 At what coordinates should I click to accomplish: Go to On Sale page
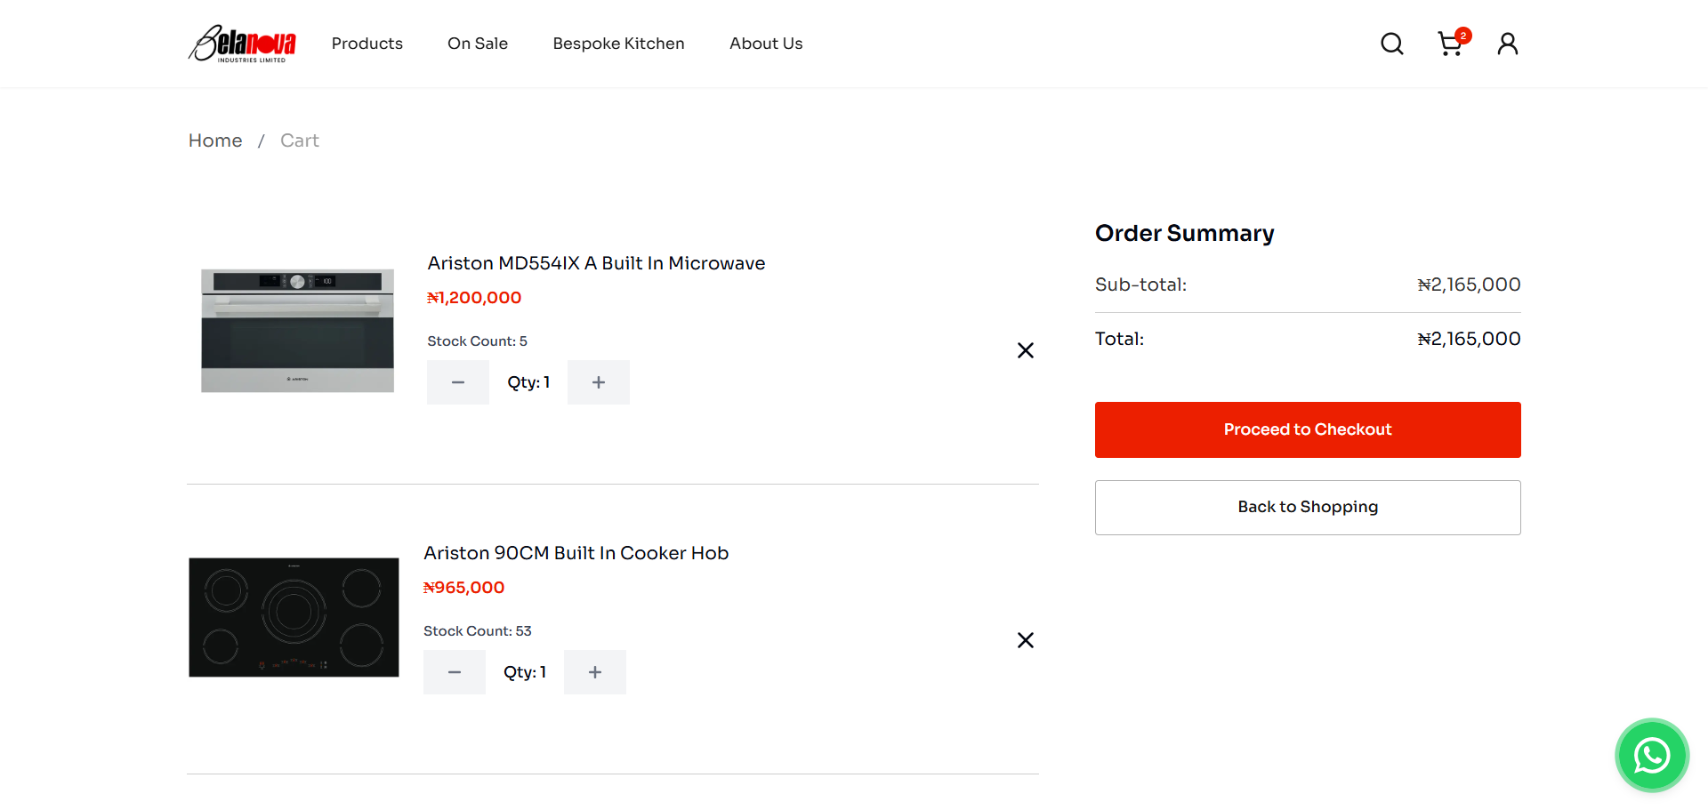pyautogui.click(x=478, y=44)
